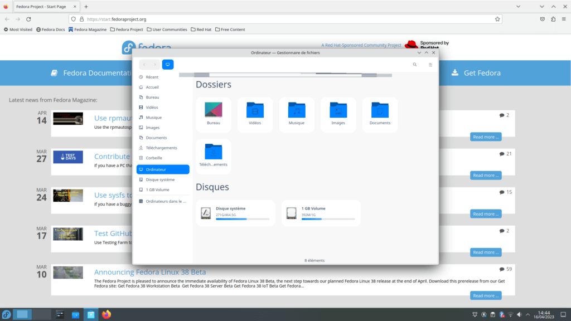This screenshot has width=571, height=321.
Task: Open Wi-Fi network tray icon
Action: click(x=511, y=314)
